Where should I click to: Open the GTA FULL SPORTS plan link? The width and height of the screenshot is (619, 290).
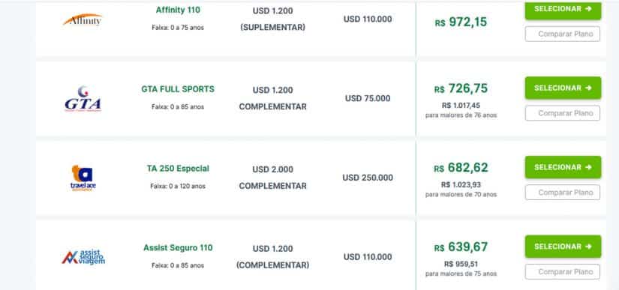click(x=178, y=89)
